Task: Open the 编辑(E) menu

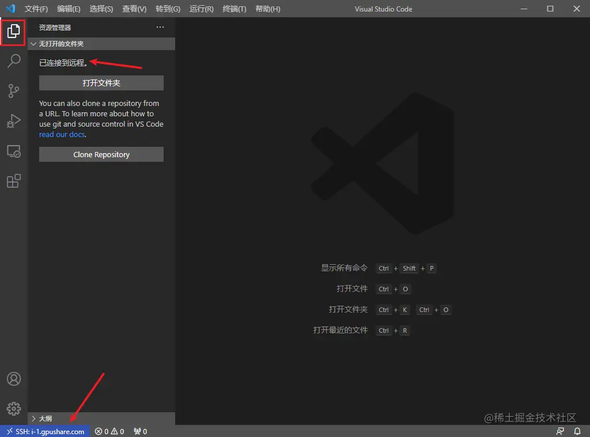Action: [69, 9]
